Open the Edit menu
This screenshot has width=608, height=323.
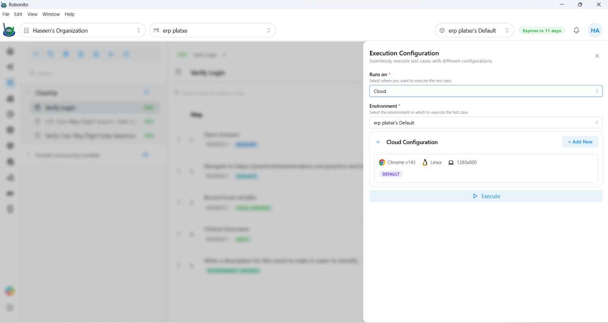18,14
